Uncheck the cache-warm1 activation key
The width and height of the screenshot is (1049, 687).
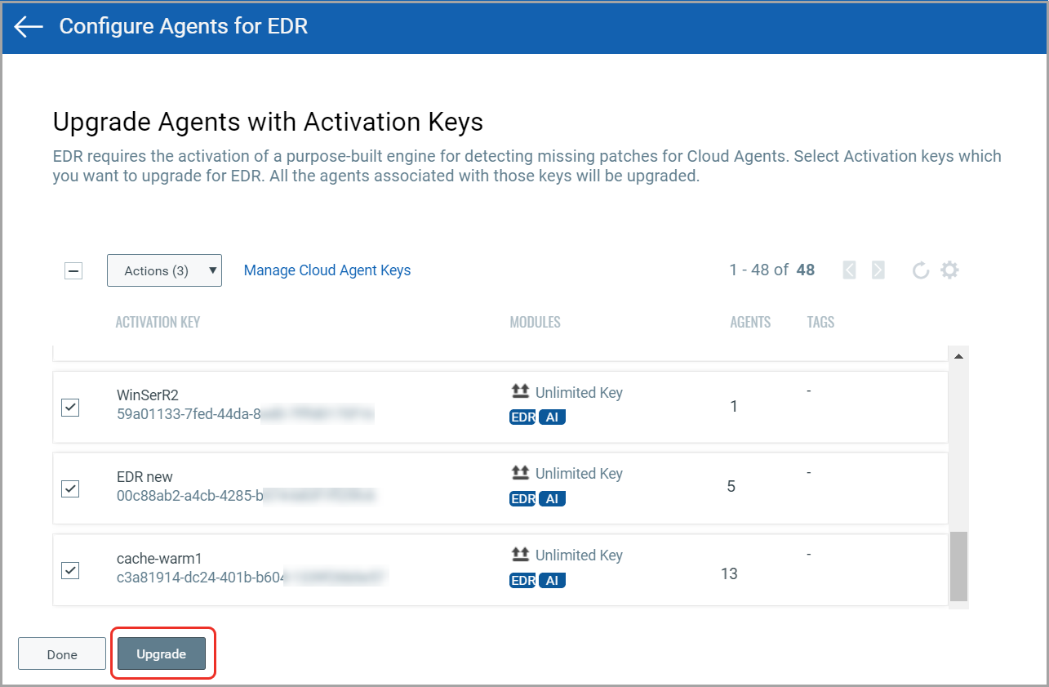[x=69, y=570]
